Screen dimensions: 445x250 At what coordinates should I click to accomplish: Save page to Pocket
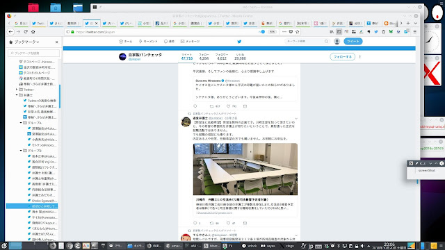(291, 32)
